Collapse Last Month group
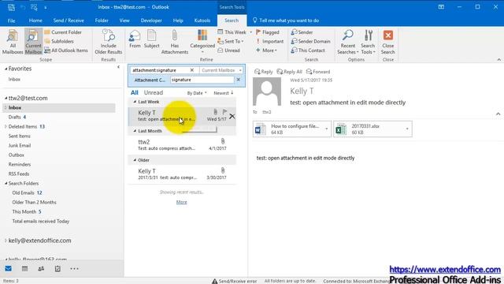Viewport: 504px width, 284px height. [x=135, y=131]
